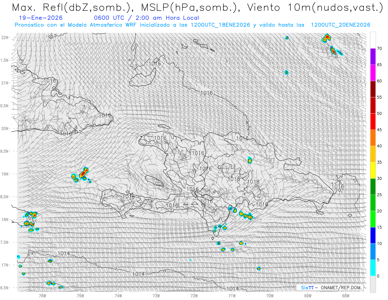Pick the purple 65–70 dBZ colorbar segment
Viewport: 388px width, 300px height.
tap(373, 57)
